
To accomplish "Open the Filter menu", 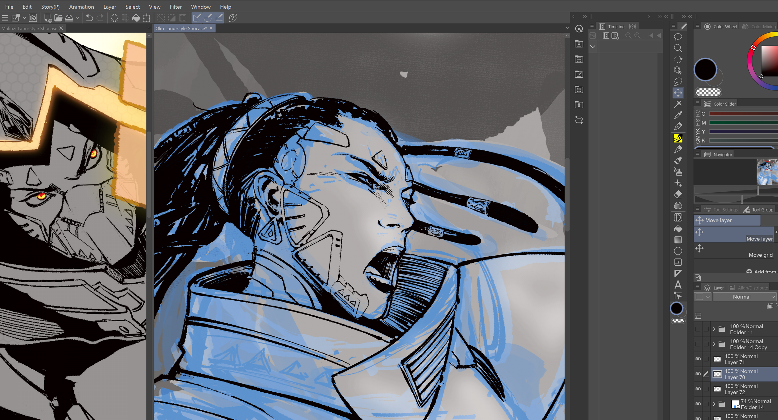I will tap(176, 7).
